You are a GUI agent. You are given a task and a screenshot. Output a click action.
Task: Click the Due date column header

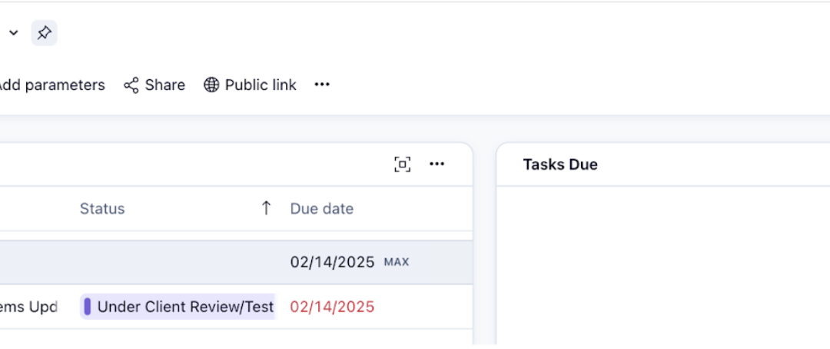[321, 208]
